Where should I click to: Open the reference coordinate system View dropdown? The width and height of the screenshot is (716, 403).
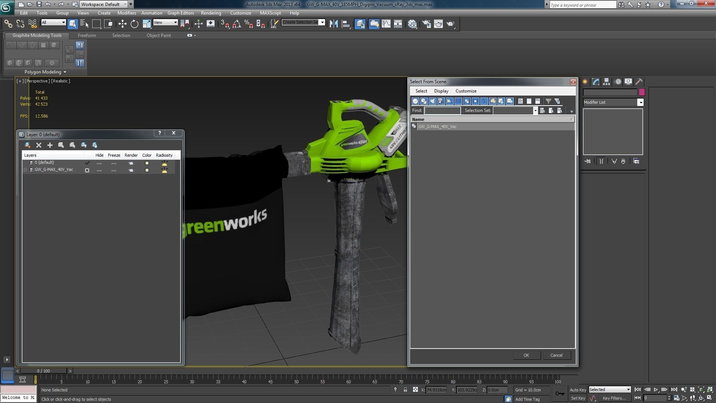165,22
